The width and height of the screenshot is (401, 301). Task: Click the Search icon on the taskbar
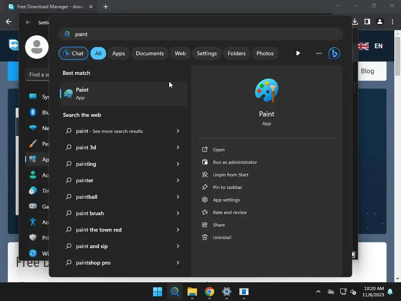click(x=175, y=292)
